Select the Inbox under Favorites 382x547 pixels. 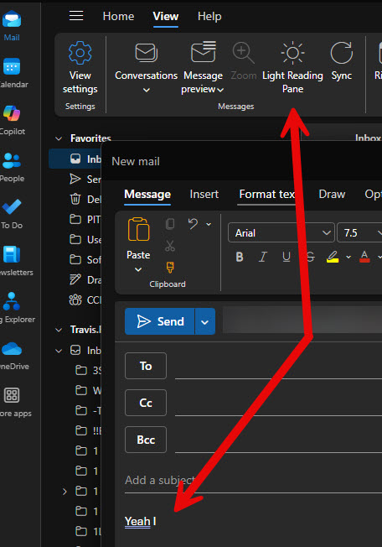point(75,159)
